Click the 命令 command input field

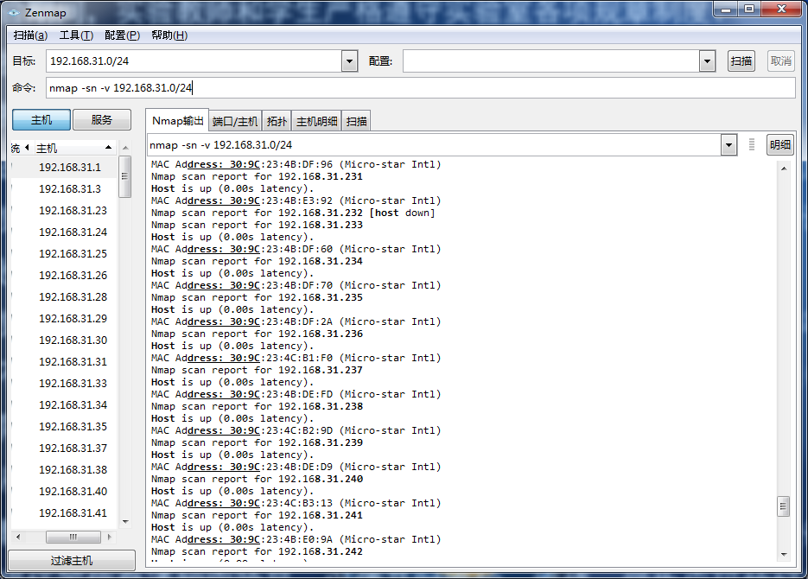point(421,88)
